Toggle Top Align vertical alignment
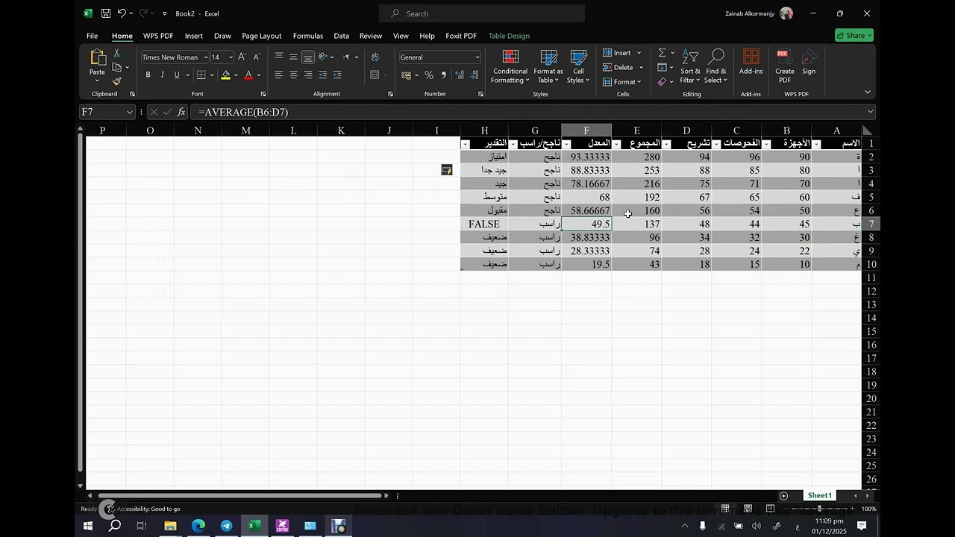Image resolution: width=955 pixels, height=537 pixels. pos(278,57)
